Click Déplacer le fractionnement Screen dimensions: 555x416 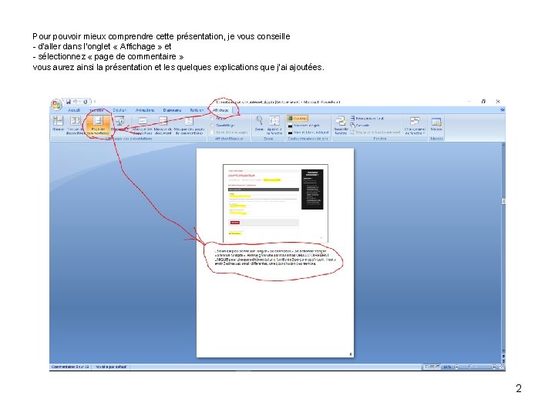click(x=375, y=133)
